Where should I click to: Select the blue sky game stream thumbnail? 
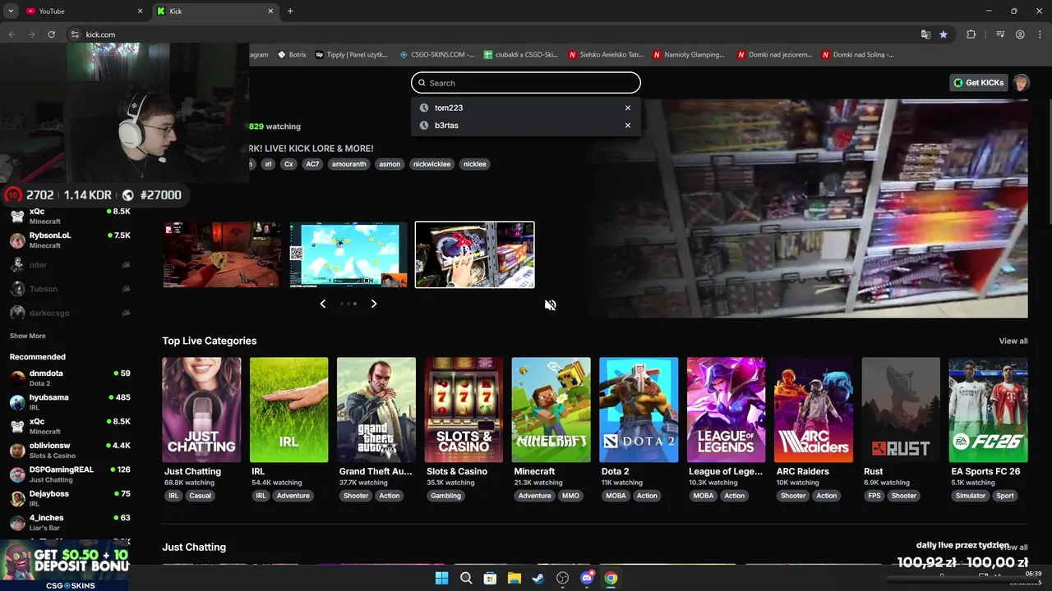(348, 254)
